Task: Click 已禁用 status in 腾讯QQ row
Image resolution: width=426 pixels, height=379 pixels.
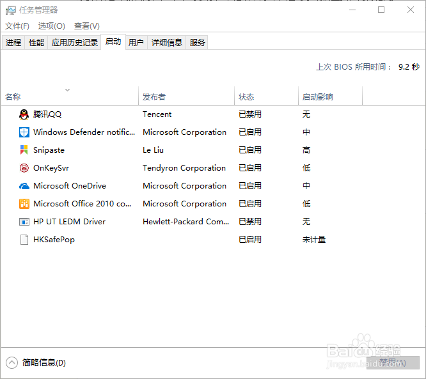Action: pos(250,114)
